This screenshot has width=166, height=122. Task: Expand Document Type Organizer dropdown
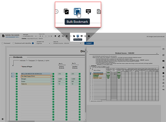pyautogui.click(x=44, y=43)
